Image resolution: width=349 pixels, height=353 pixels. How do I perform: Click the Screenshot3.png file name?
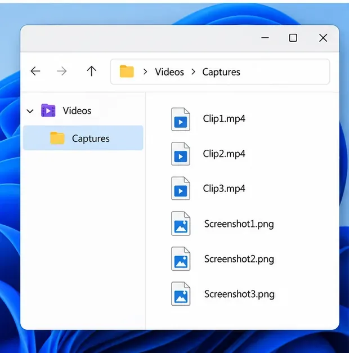(x=239, y=294)
